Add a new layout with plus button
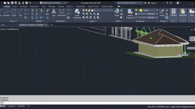195x109 pixels. pos(28,106)
